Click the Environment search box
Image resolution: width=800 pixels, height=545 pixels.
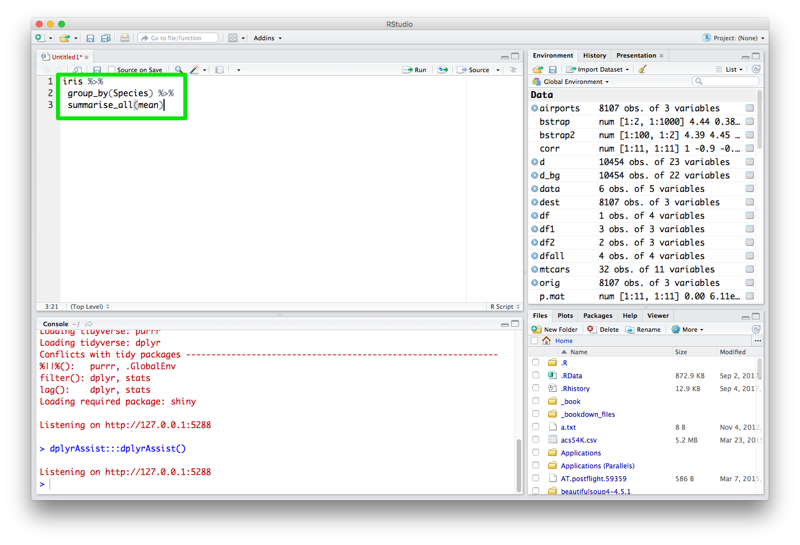coord(726,82)
